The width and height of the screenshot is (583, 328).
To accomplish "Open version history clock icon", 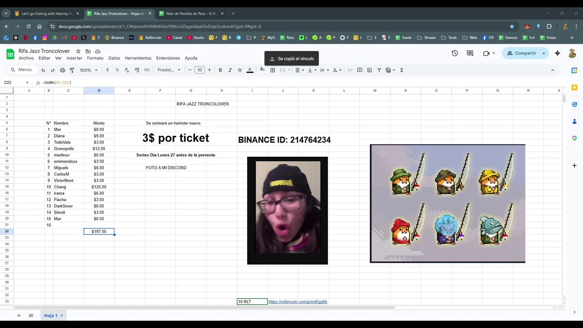I will tap(455, 53).
